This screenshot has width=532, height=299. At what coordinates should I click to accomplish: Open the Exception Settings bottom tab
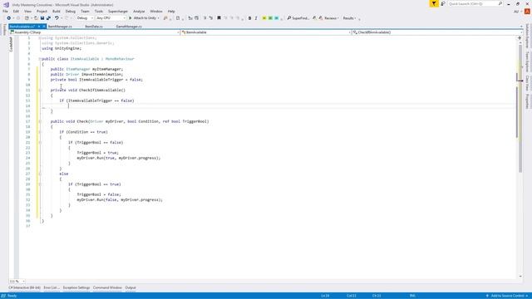76,287
